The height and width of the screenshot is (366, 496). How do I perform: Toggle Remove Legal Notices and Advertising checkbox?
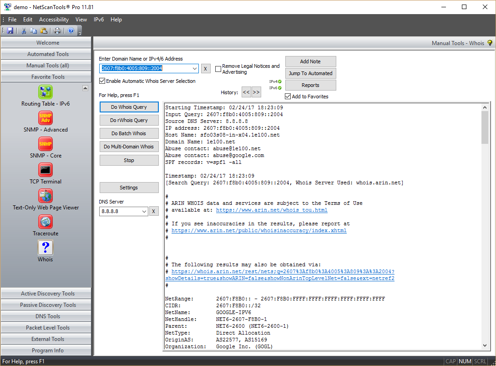(218, 69)
